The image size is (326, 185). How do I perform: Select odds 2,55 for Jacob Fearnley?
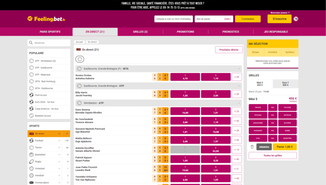tap(216, 94)
